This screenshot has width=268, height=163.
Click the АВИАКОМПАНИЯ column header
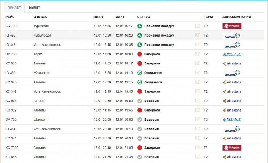(x=236, y=17)
